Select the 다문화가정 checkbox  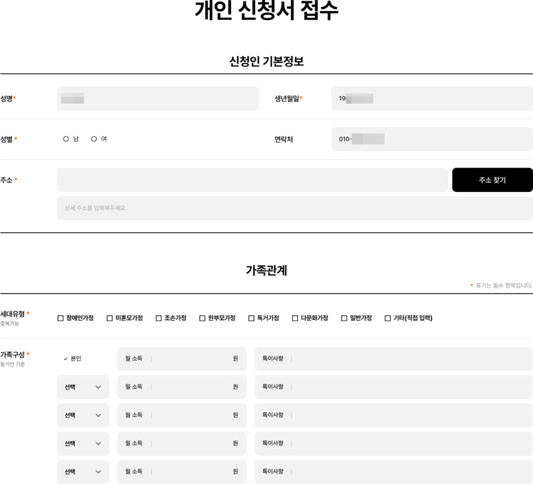point(295,318)
